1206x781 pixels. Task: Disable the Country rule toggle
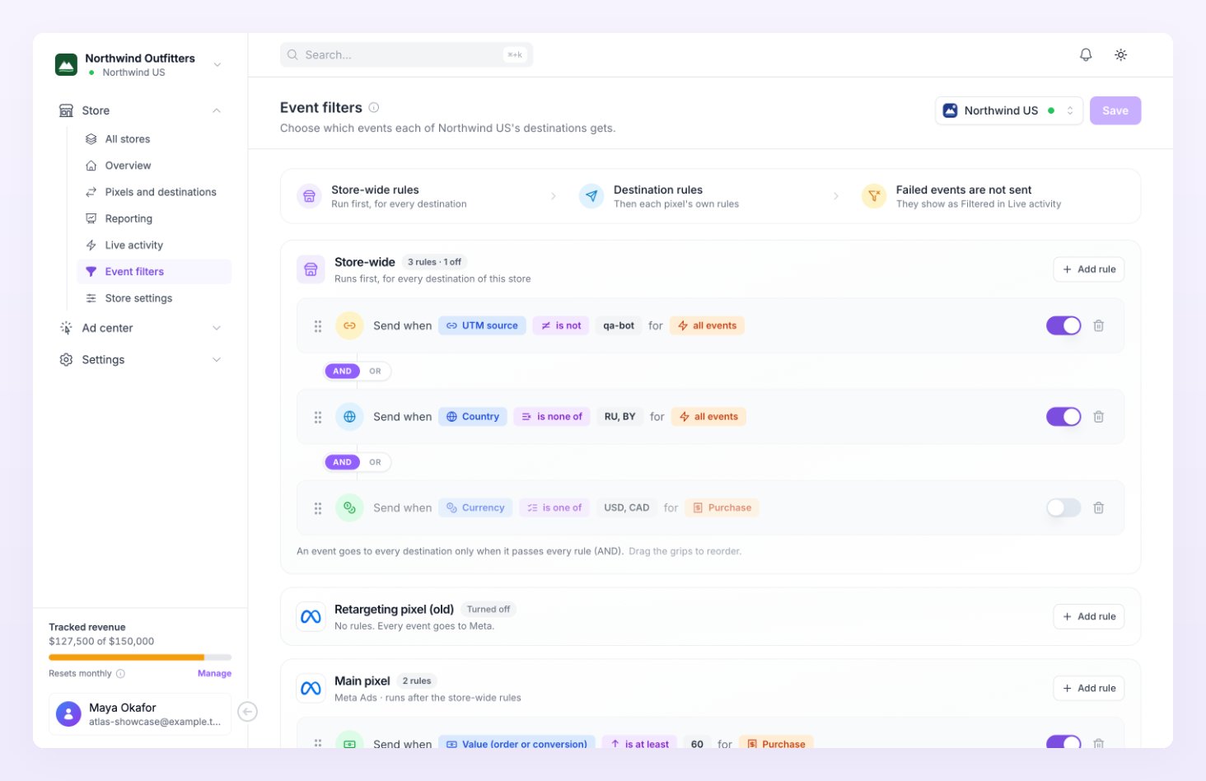tap(1063, 417)
